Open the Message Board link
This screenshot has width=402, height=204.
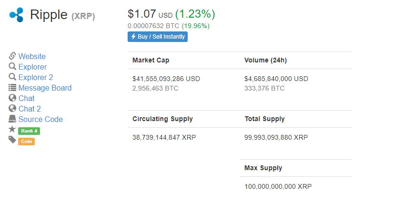coord(45,88)
